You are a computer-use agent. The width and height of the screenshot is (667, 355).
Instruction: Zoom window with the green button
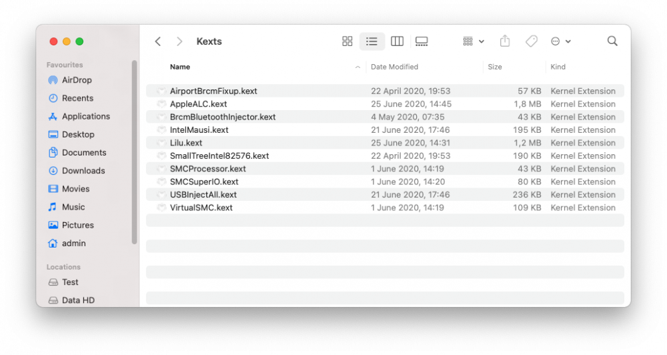click(79, 41)
